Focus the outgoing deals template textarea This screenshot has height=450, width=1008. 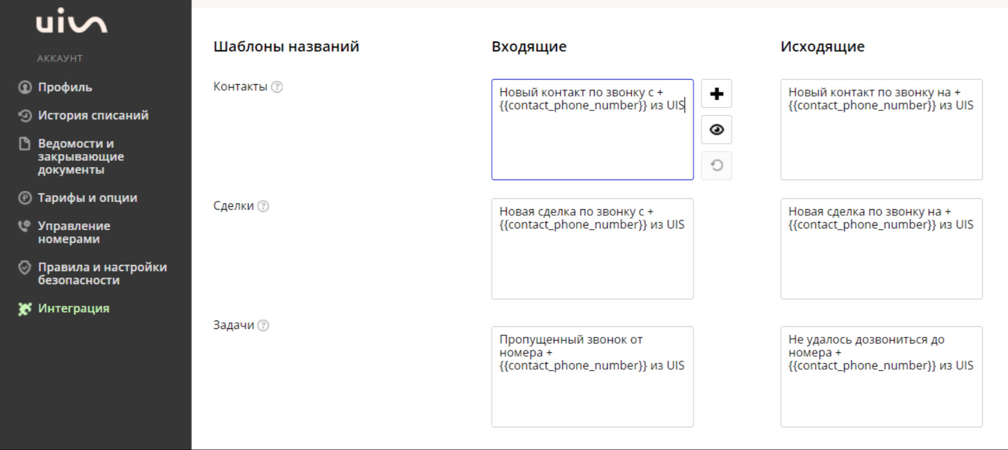881,249
